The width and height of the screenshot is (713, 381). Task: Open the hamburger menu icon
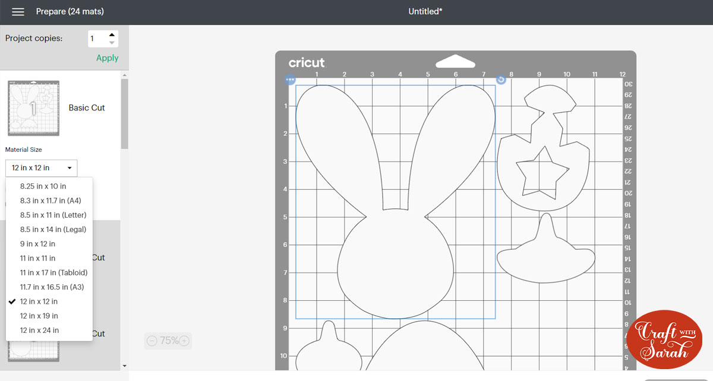point(18,12)
